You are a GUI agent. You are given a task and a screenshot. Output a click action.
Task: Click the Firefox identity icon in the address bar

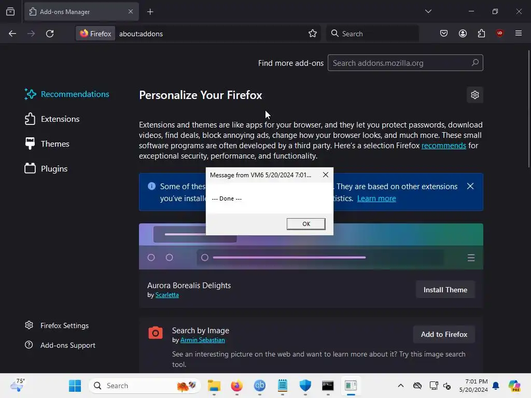point(95,34)
